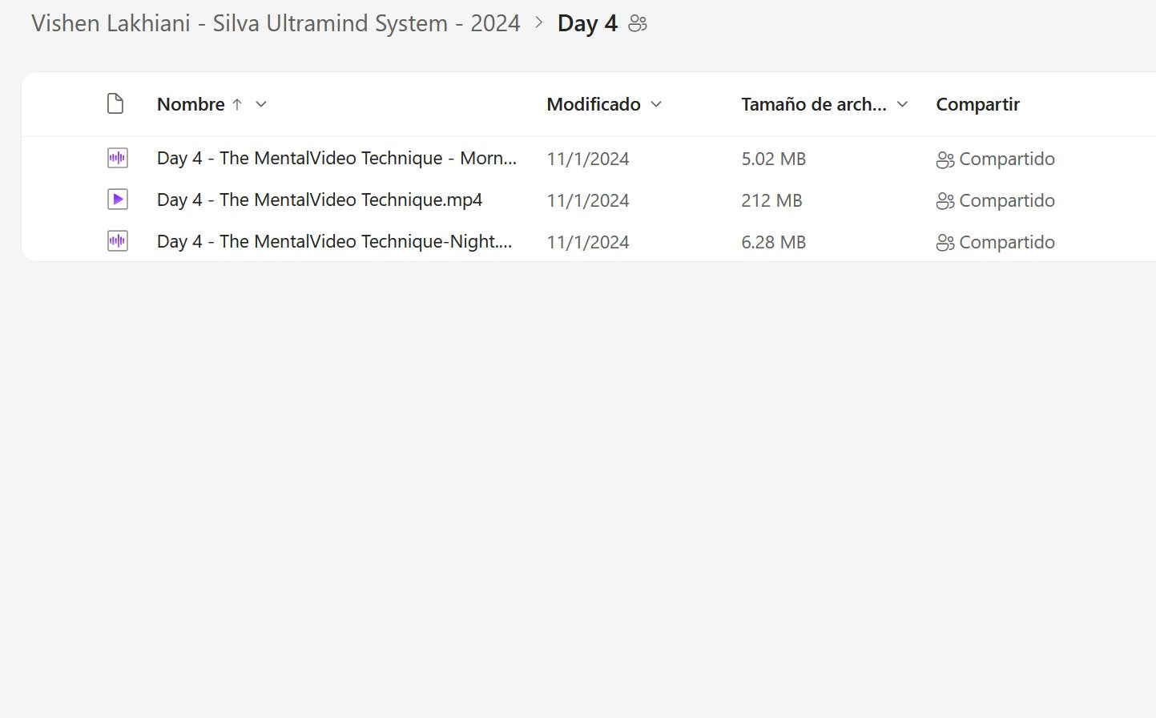Screen dimensions: 1156x718
Task: Click the shared people icon beside Day 4
Action: coord(638,24)
